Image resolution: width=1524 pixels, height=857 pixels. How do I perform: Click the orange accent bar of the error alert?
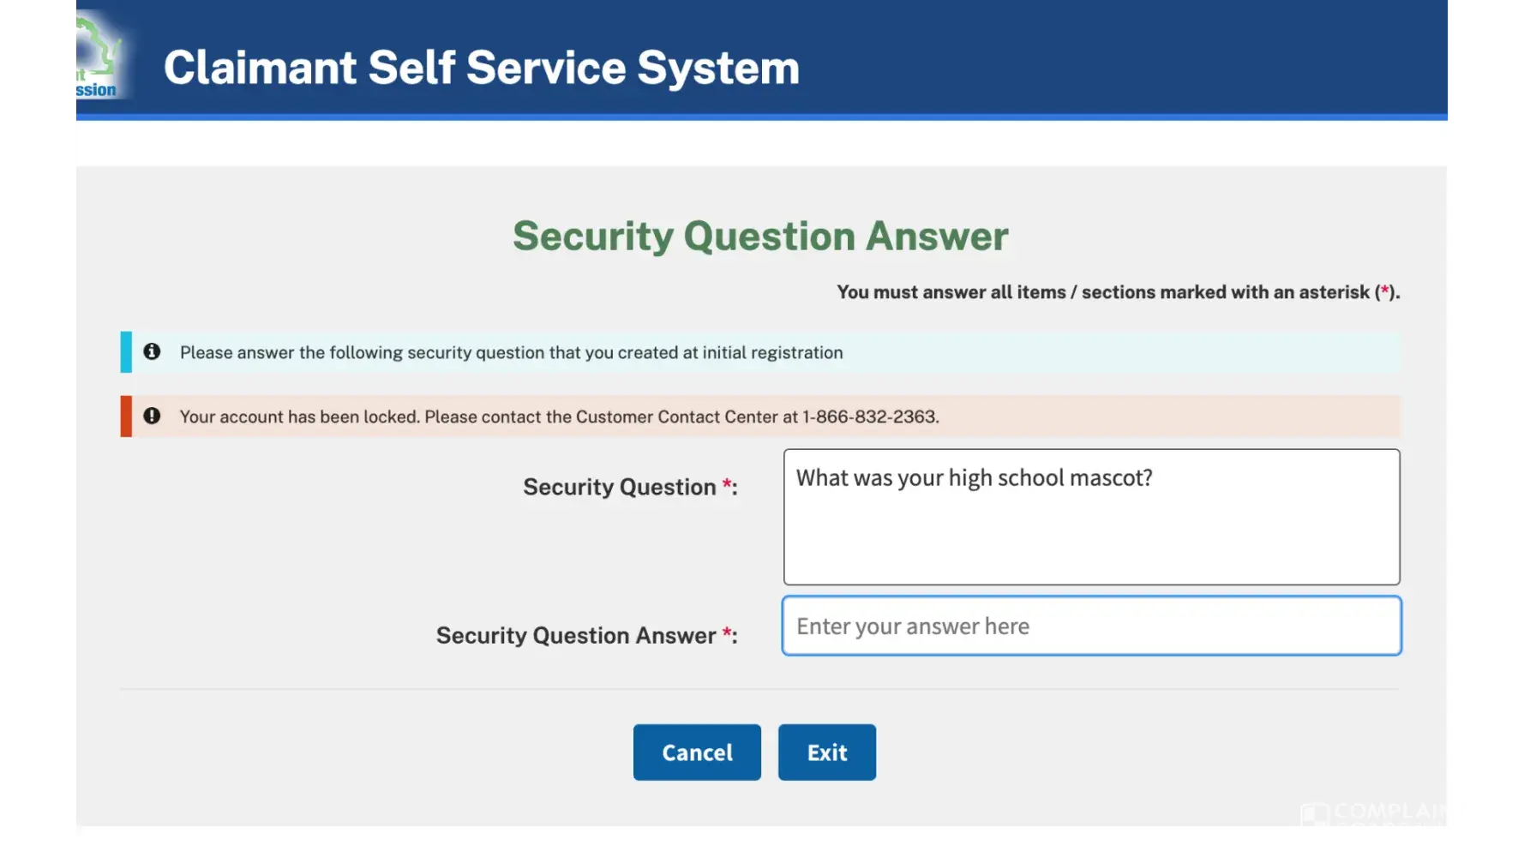[126, 416]
